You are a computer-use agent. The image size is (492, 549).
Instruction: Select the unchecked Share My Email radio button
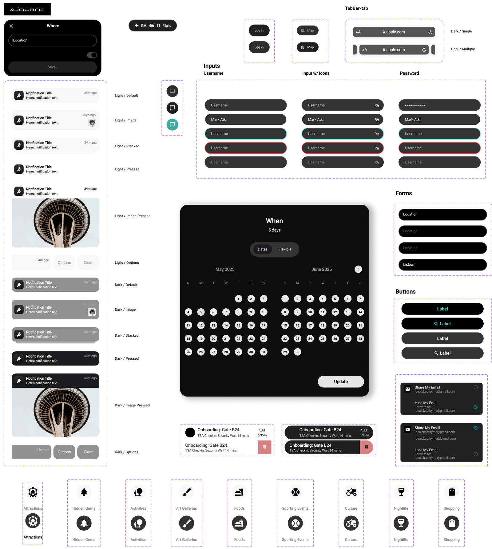[475, 387]
